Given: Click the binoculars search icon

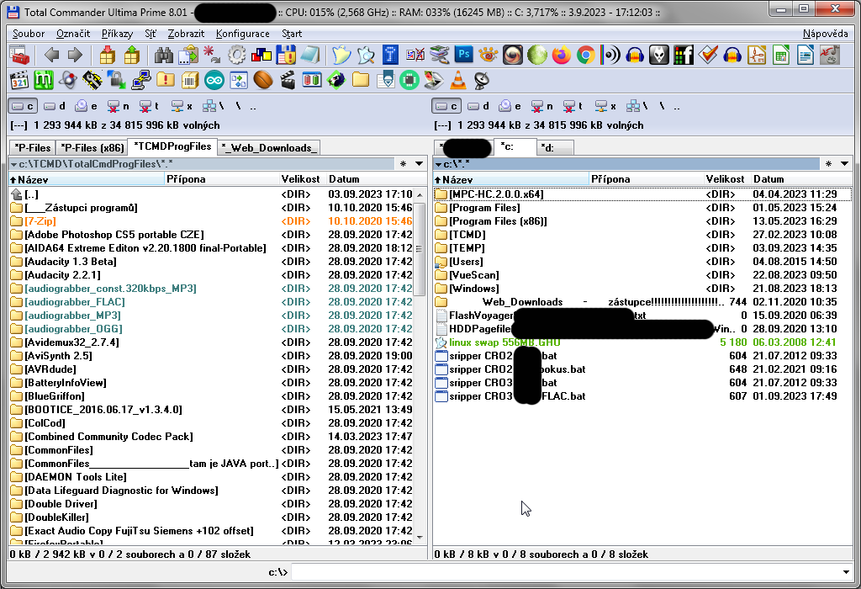Looking at the screenshot, I should click(164, 56).
